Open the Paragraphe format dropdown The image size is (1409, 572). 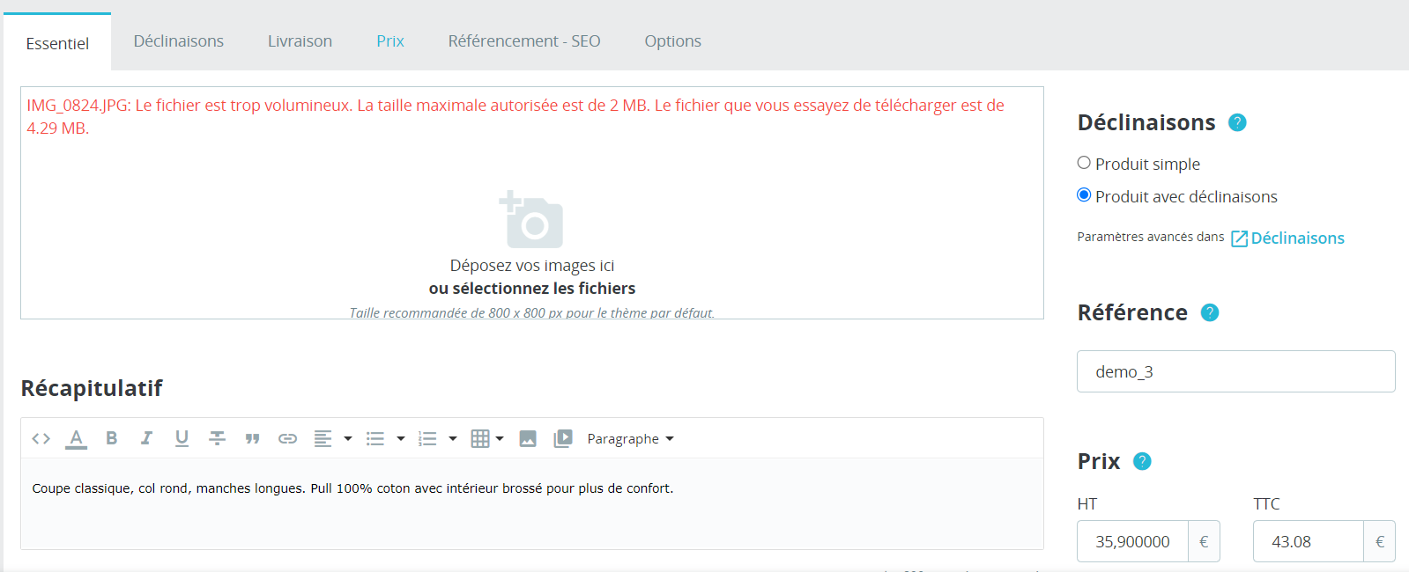[630, 438]
